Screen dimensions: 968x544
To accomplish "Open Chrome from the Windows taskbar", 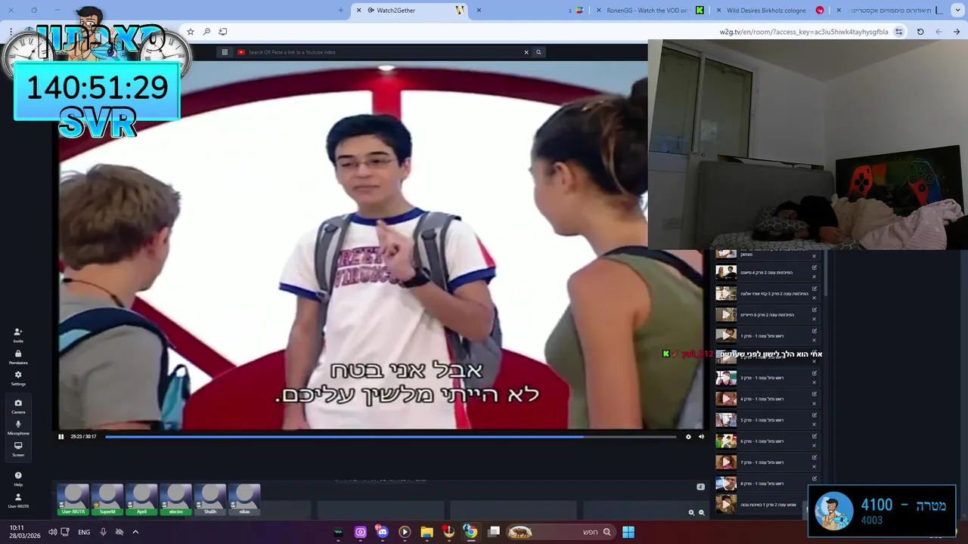I will (470, 532).
